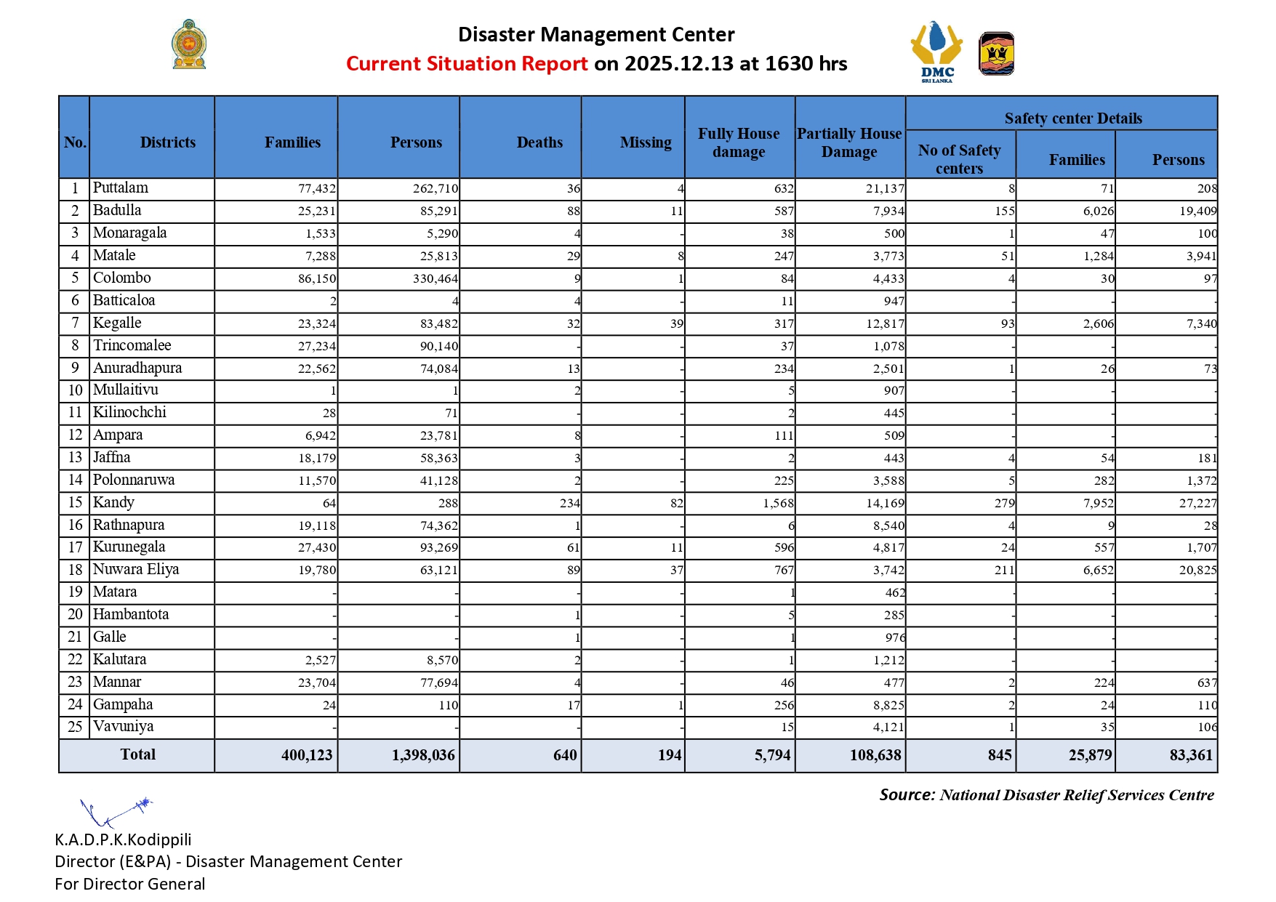Click the National Disaster Relief Services Centre source

tap(1076, 795)
